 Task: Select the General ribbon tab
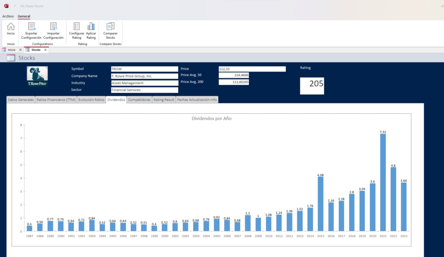[24, 16]
